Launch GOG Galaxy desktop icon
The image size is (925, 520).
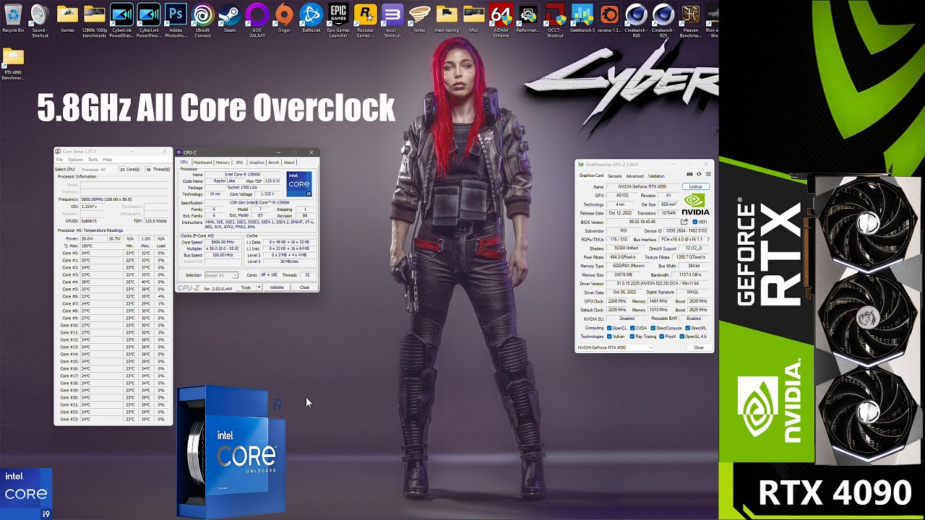pyautogui.click(x=257, y=19)
